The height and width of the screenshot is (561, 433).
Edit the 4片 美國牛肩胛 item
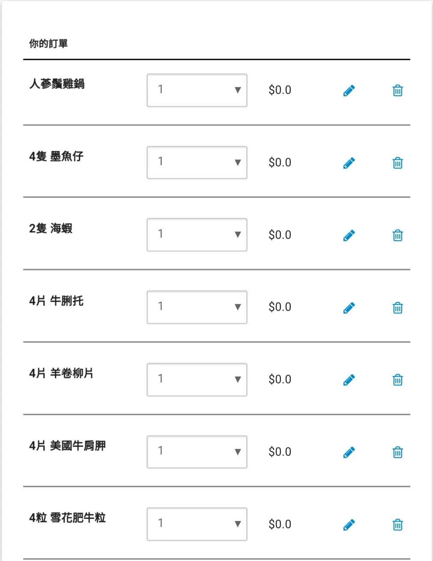[349, 453]
